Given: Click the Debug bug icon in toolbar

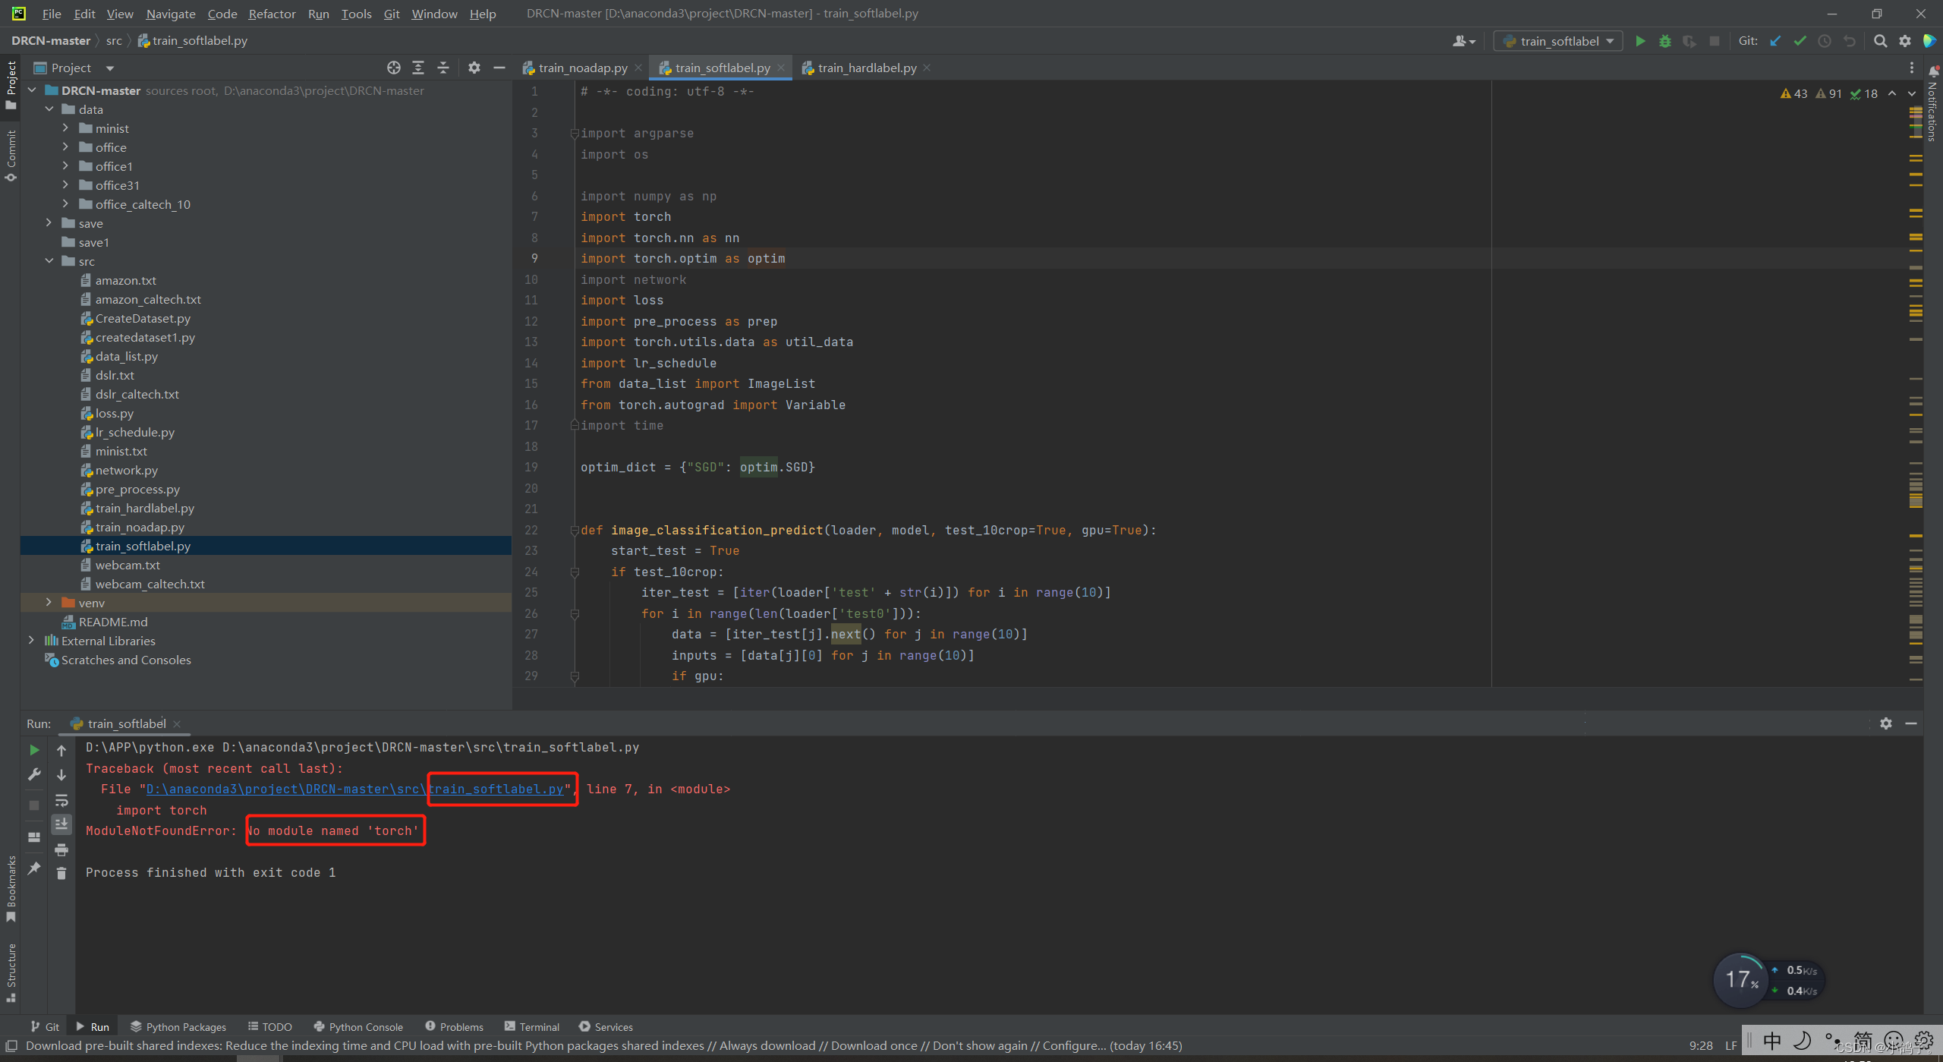Looking at the screenshot, I should point(1664,41).
